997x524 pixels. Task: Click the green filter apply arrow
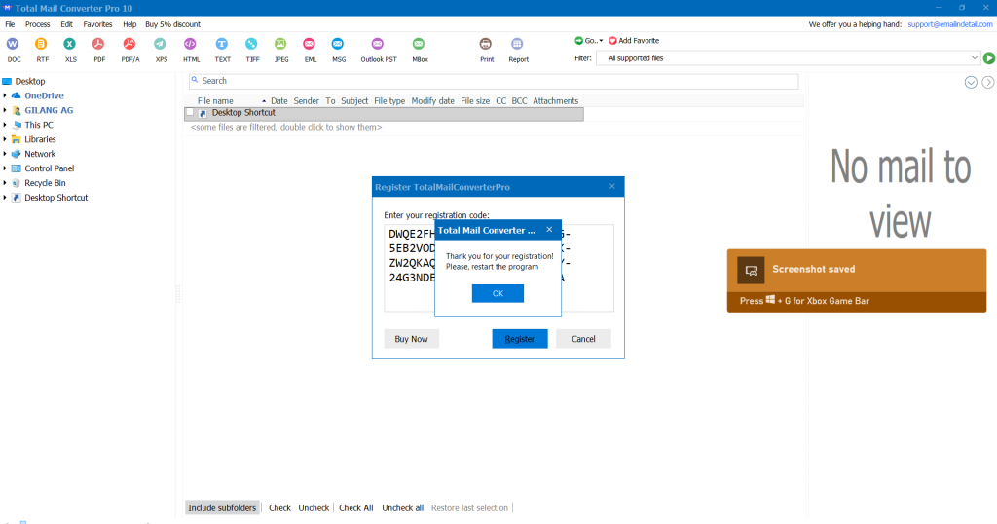coord(989,57)
